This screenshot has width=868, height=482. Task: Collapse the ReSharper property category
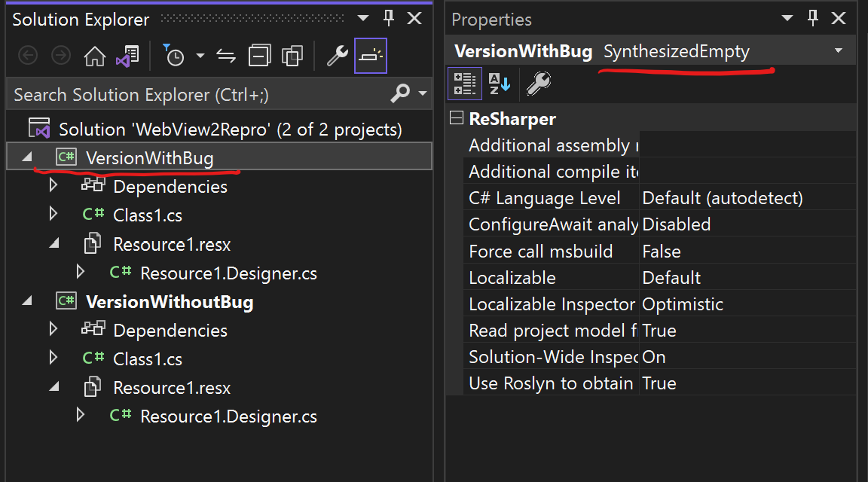coord(456,117)
